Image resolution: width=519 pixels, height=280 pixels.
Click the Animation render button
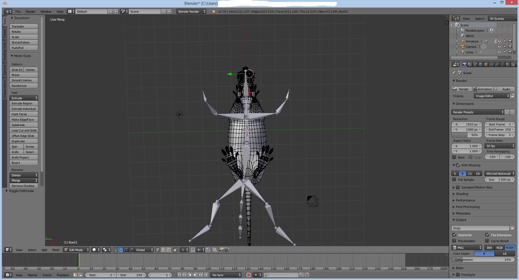coord(482,89)
